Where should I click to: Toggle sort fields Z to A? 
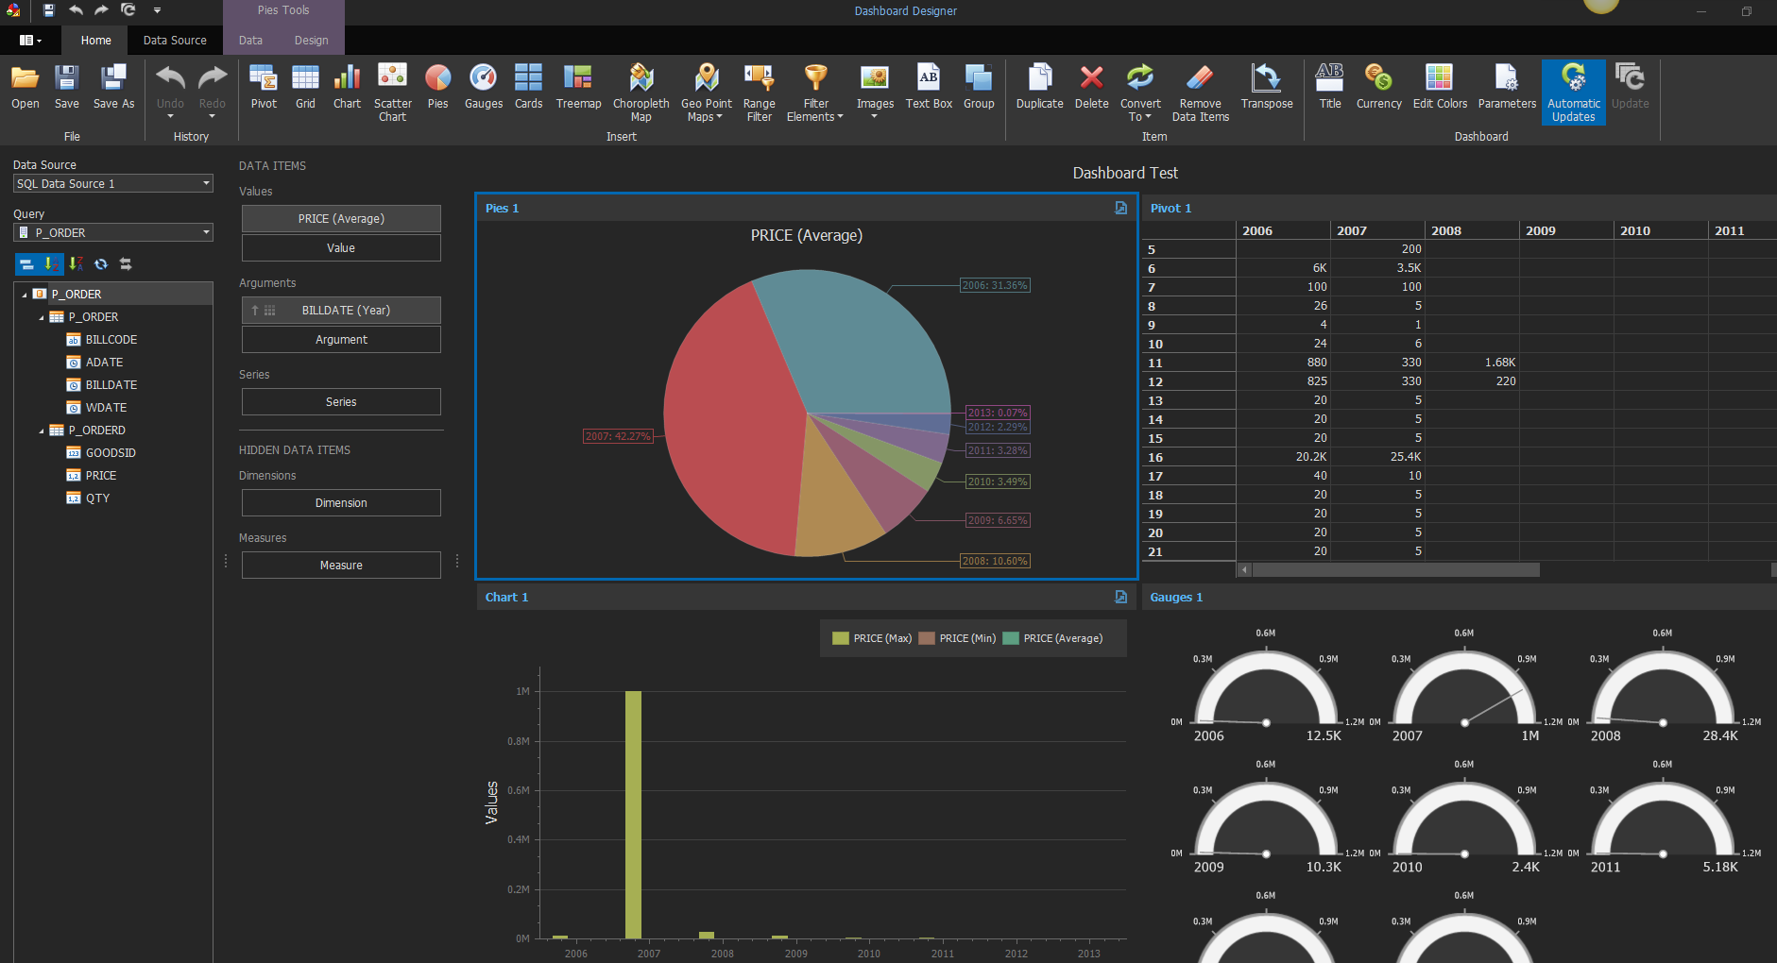coord(76,264)
